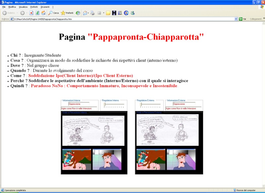The height and width of the screenshot is (193, 265).
Task: Click the wolf cartoon in the Esterna panel
Action: coord(151,159)
